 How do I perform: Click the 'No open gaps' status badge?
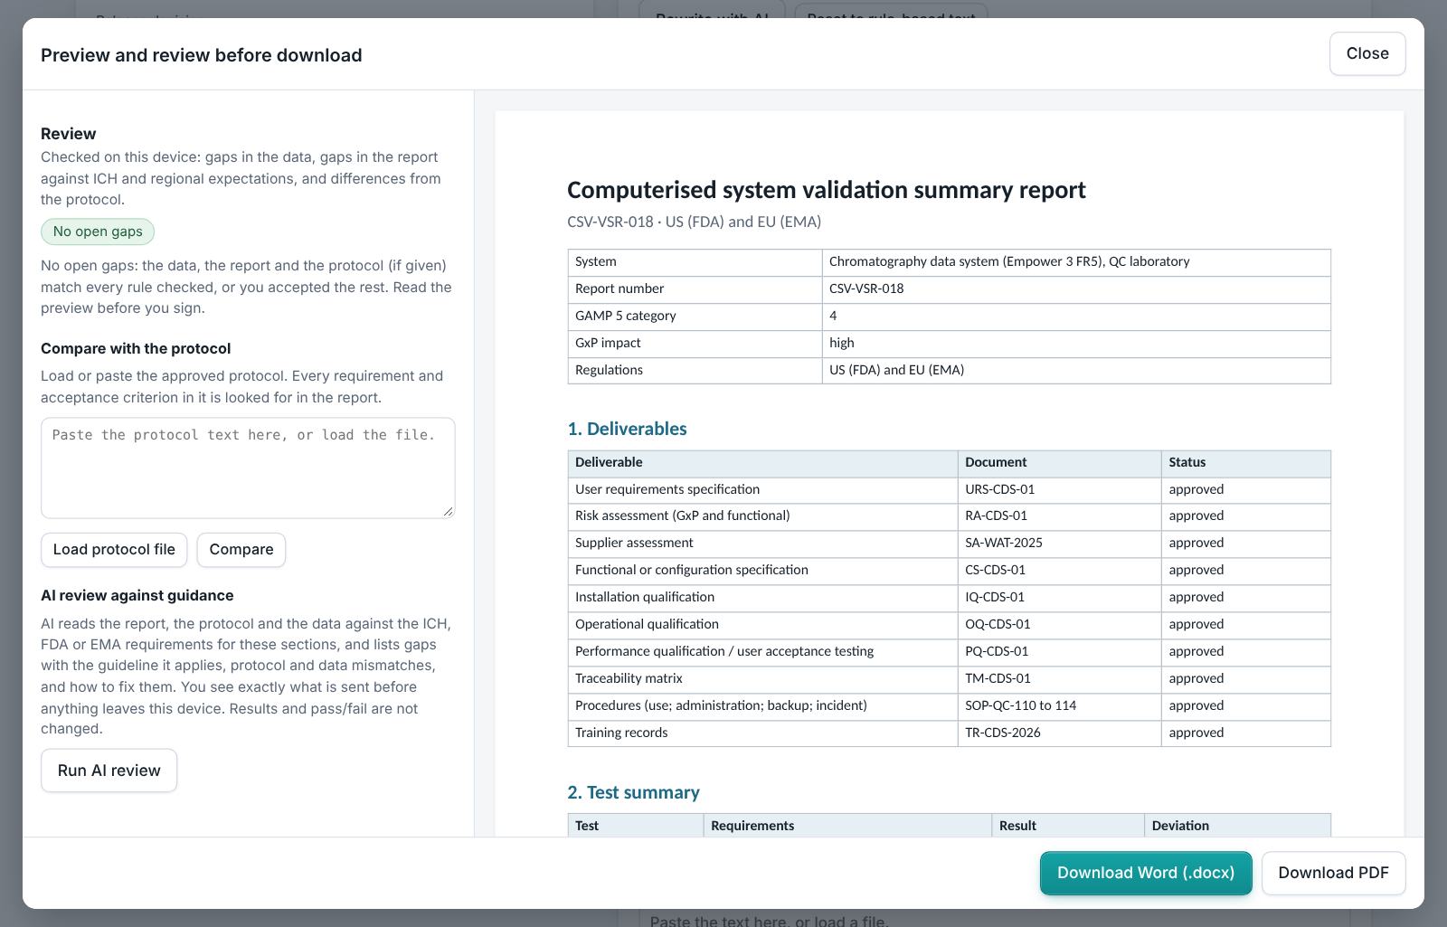coord(98,232)
